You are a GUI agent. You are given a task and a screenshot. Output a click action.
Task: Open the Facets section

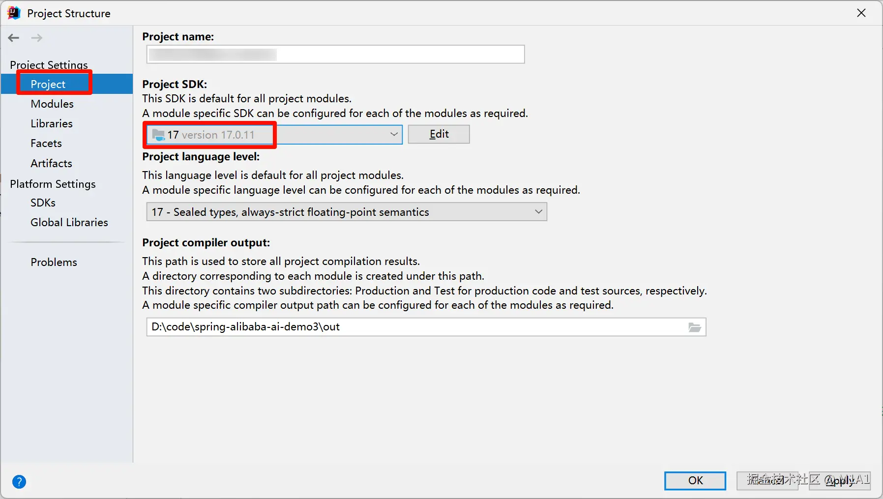[46, 144]
